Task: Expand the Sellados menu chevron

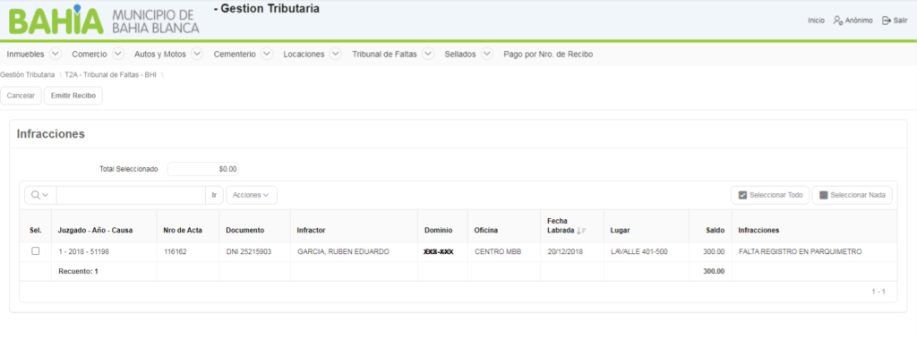Action: [487, 54]
